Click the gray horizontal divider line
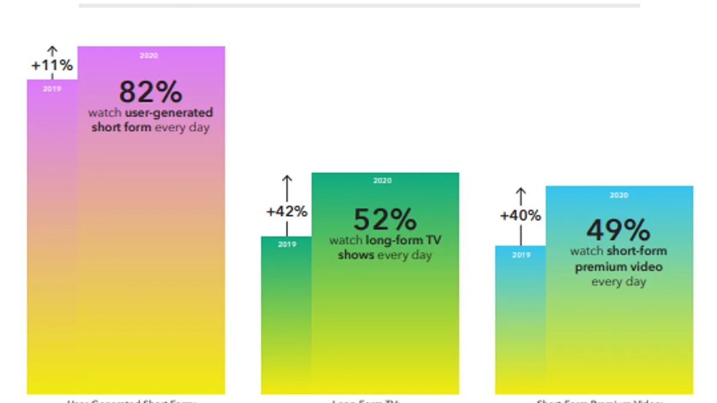This screenshot has height=403, width=717. (359, 5)
